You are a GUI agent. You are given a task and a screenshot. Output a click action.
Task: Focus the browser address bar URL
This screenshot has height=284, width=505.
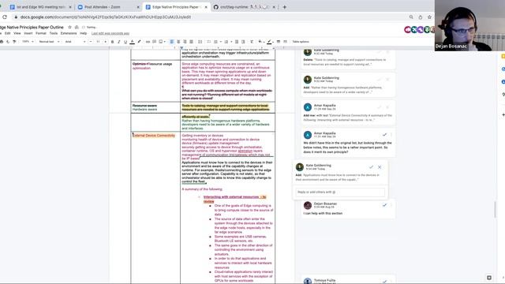106,17
